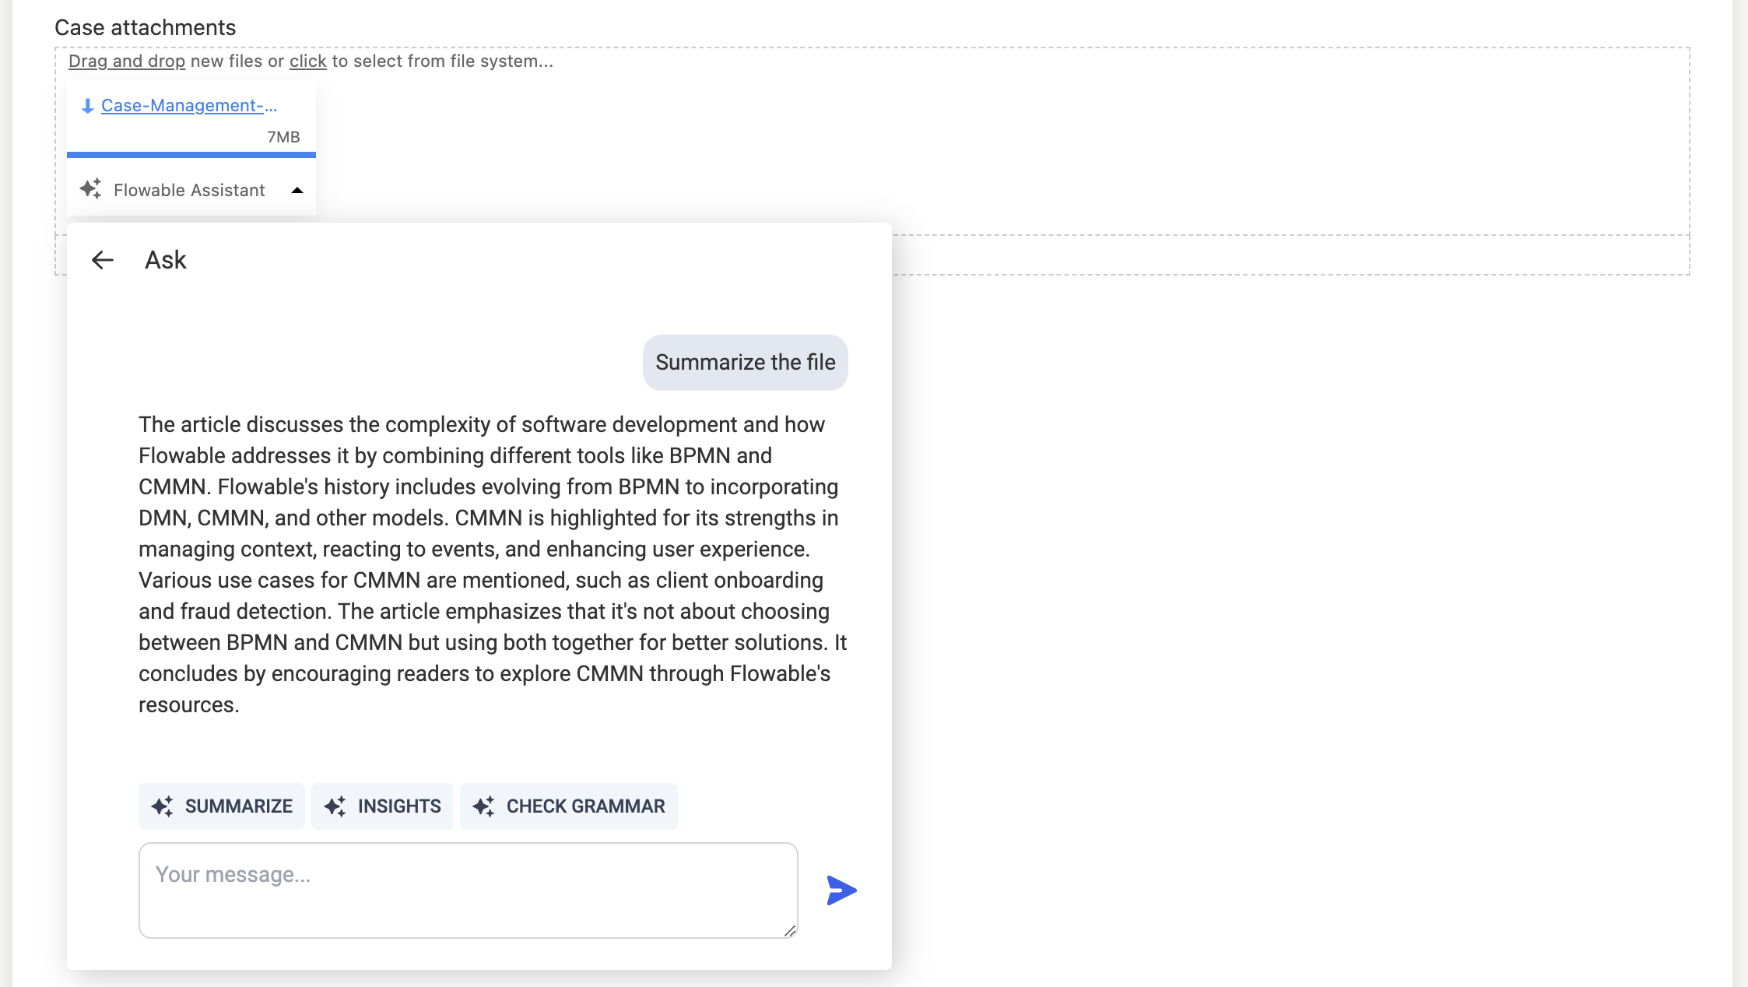
Task: Click the sparkle icon on the Summarize button
Action: coord(163,806)
